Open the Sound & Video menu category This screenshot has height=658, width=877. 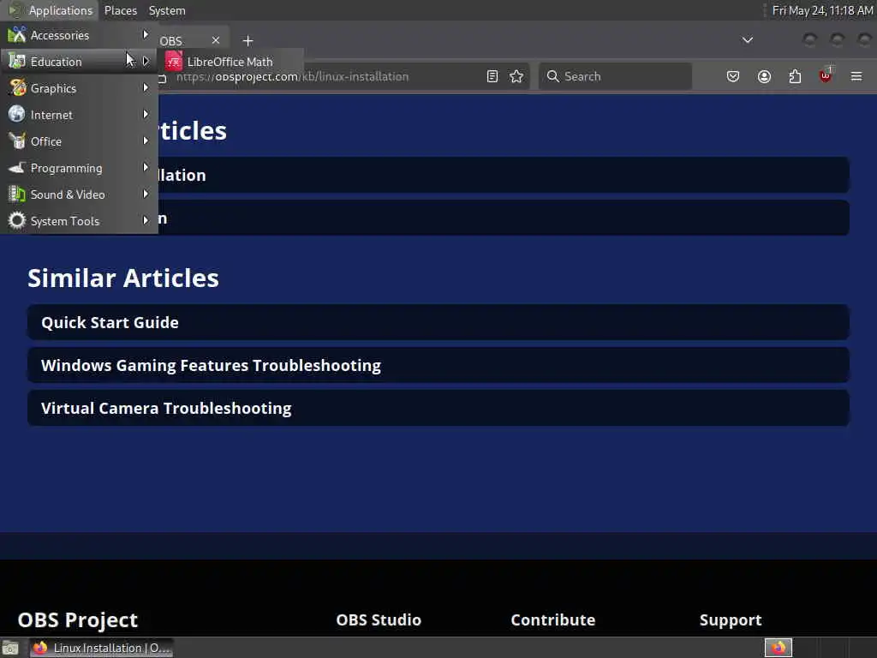[x=79, y=194]
